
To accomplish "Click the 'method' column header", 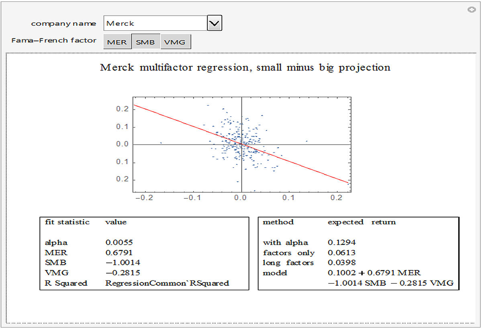I will pos(278,222).
